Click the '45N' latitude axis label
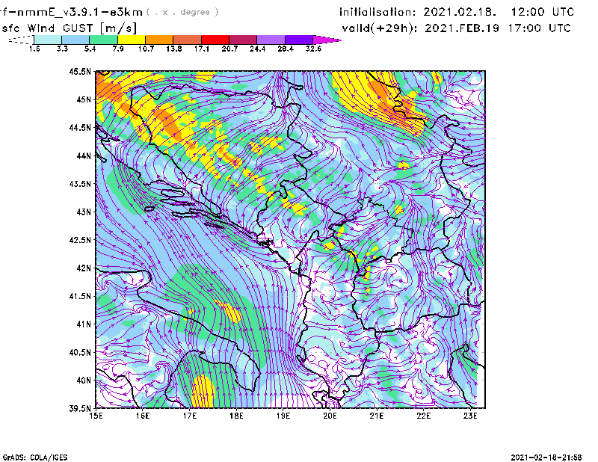The height and width of the screenshot is (462, 598). pos(84,99)
